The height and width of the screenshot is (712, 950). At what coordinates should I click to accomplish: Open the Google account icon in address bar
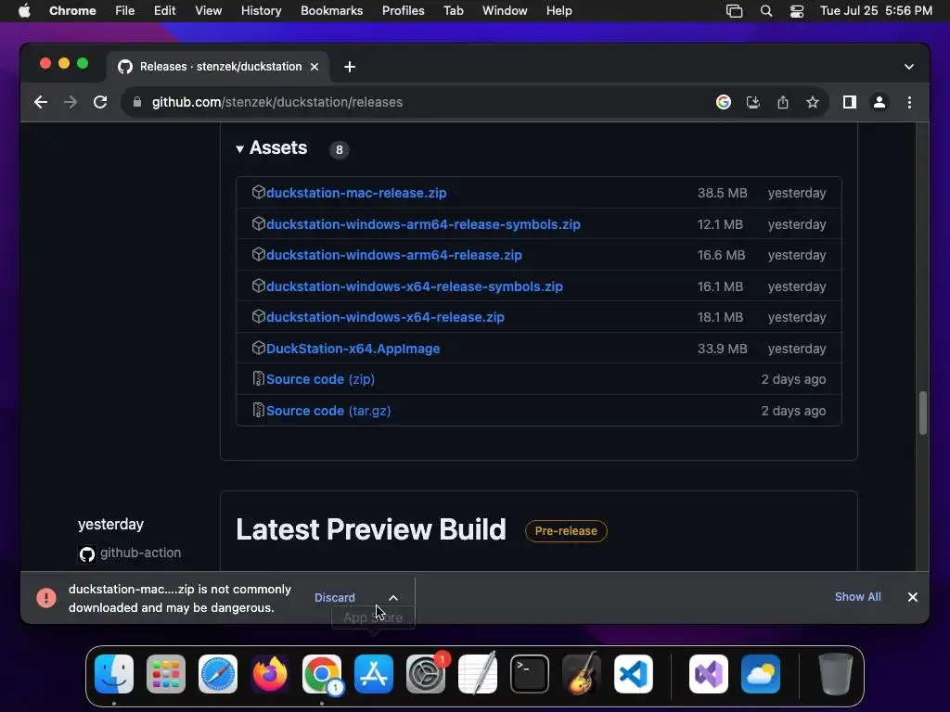tap(724, 102)
